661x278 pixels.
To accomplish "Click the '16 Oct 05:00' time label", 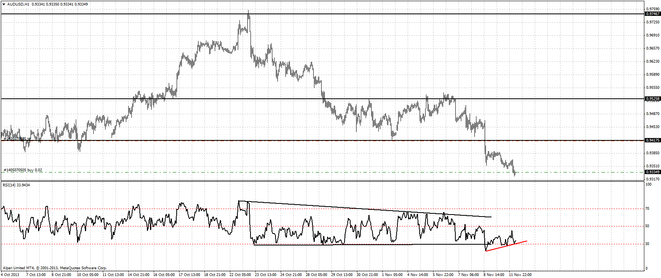I will (164, 275).
